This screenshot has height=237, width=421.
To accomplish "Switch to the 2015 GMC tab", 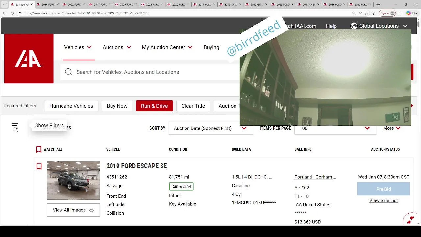I will [x=256, y=5].
